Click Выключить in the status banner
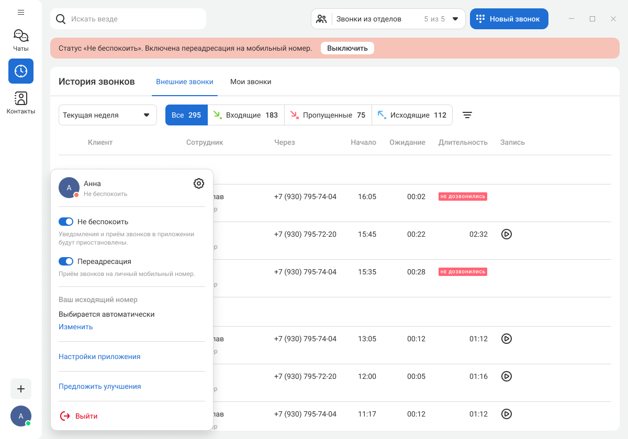The width and height of the screenshot is (628, 439). 347,48
